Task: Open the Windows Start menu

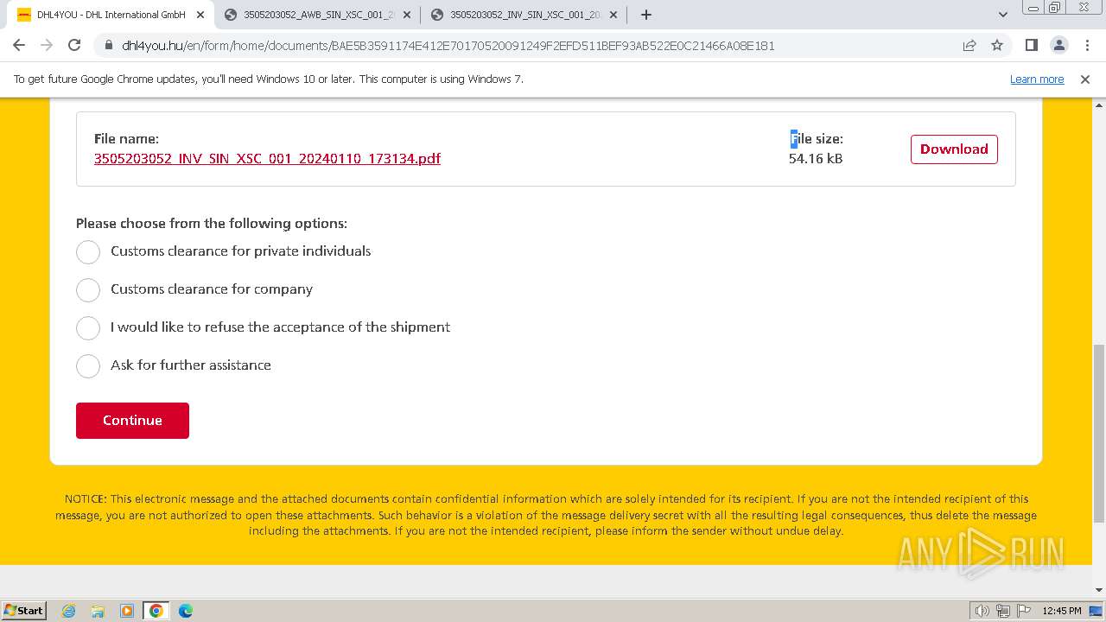Action: pyautogui.click(x=24, y=610)
